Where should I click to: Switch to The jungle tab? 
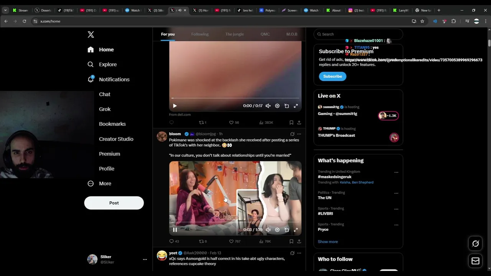point(234,34)
